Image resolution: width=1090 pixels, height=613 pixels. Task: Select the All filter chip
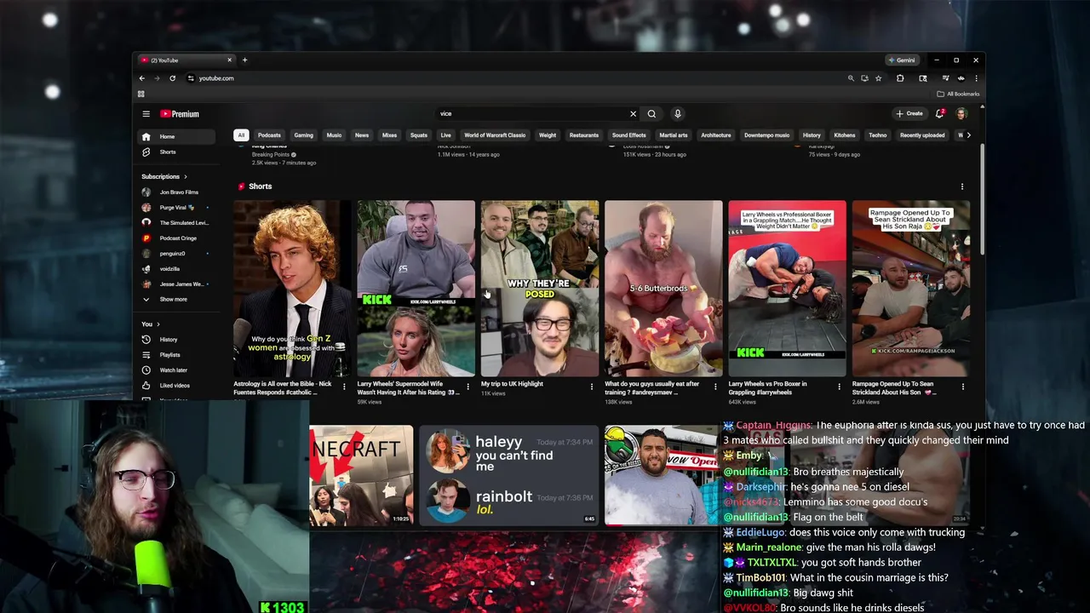coord(241,135)
